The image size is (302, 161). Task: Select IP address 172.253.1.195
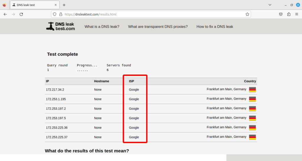point(56,99)
